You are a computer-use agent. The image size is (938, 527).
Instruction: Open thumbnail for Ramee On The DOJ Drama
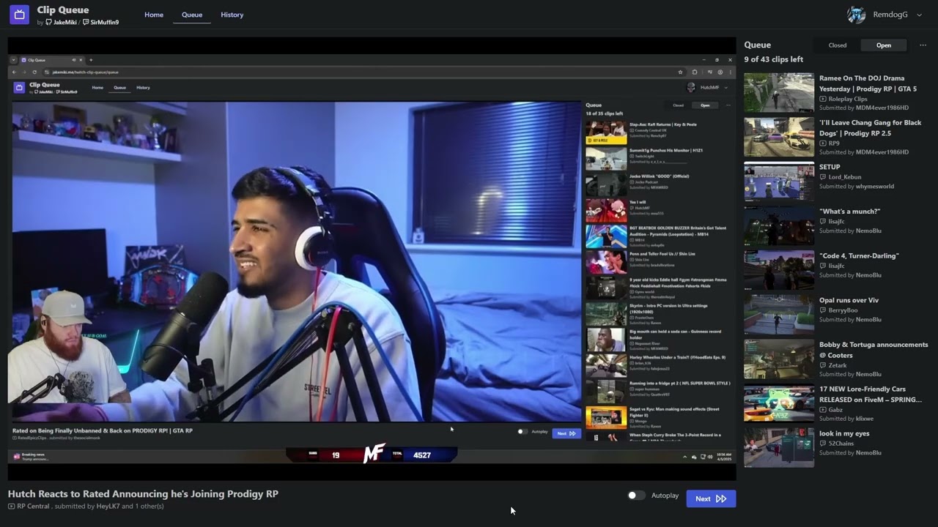pos(779,92)
